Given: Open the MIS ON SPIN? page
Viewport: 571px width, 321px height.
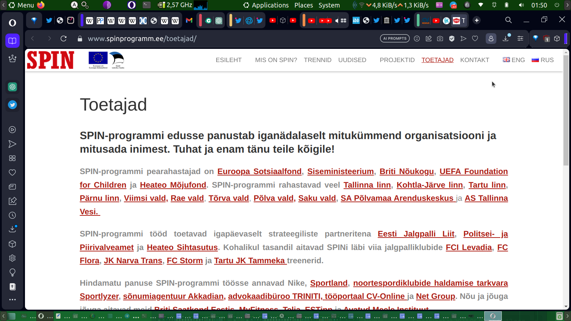Looking at the screenshot, I should (276, 60).
